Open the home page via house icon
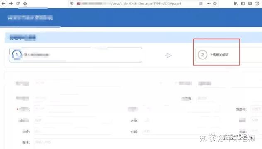This screenshot has height=149, width=262. coord(25,3)
